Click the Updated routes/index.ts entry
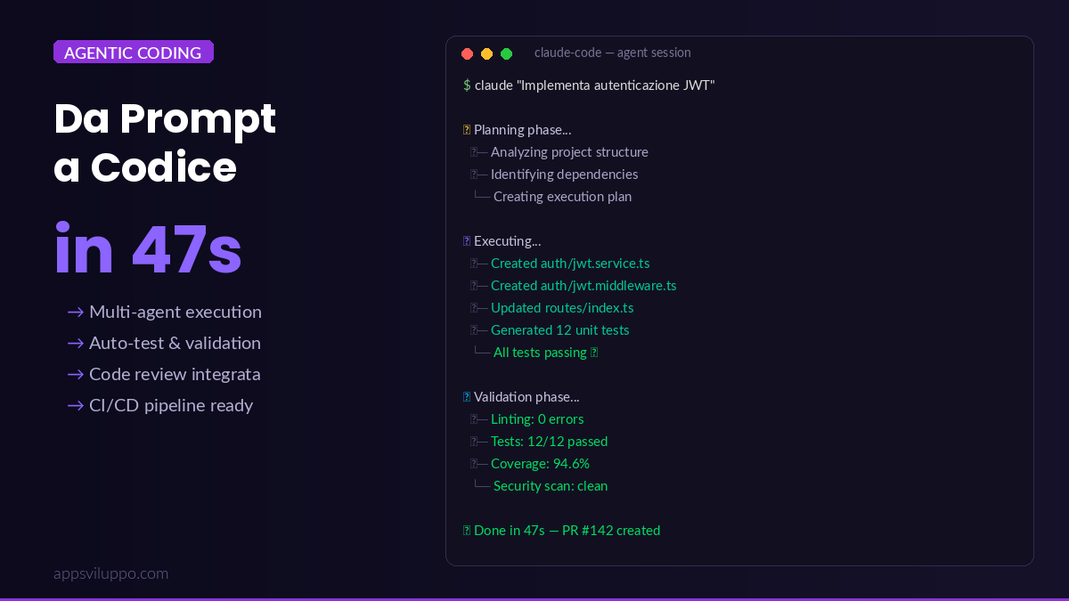Image resolution: width=1069 pixels, height=601 pixels. click(x=561, y=308)
